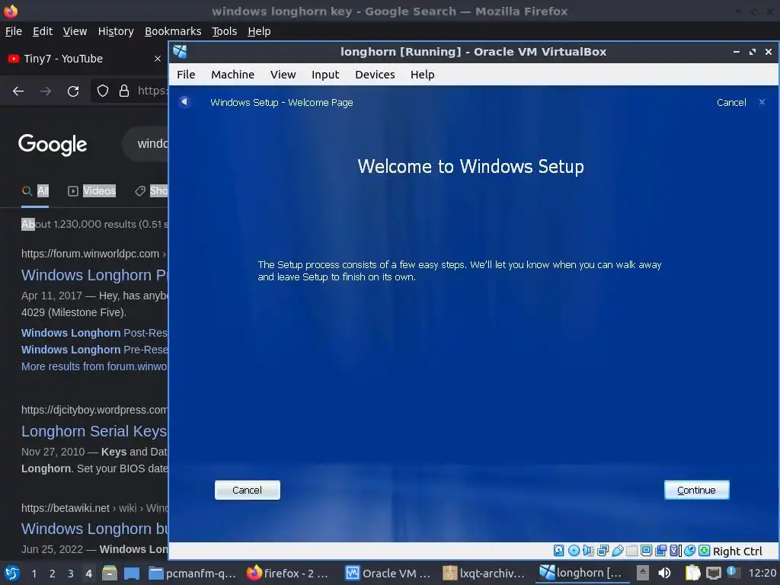This screenshot has height=585, width=780.
Task: Click the removable media eject icon in tray
Action: pos(643,573)
